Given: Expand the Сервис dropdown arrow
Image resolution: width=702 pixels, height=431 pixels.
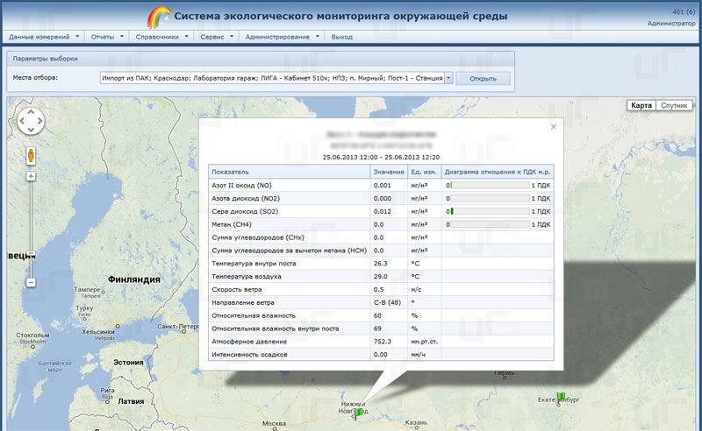Looking at the screenshot, I should (232, 36).
